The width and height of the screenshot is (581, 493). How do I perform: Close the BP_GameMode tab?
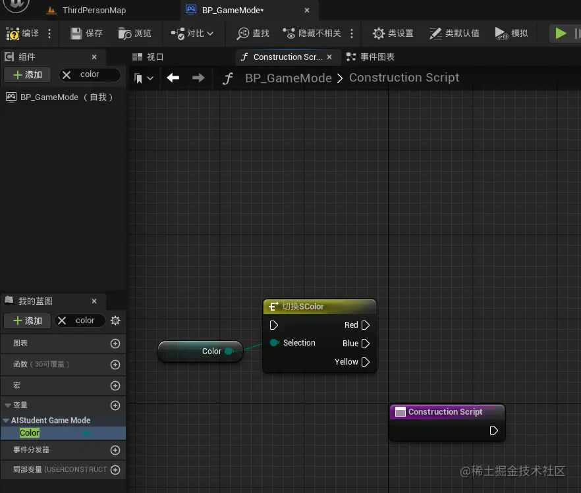[x=307, y=11]
